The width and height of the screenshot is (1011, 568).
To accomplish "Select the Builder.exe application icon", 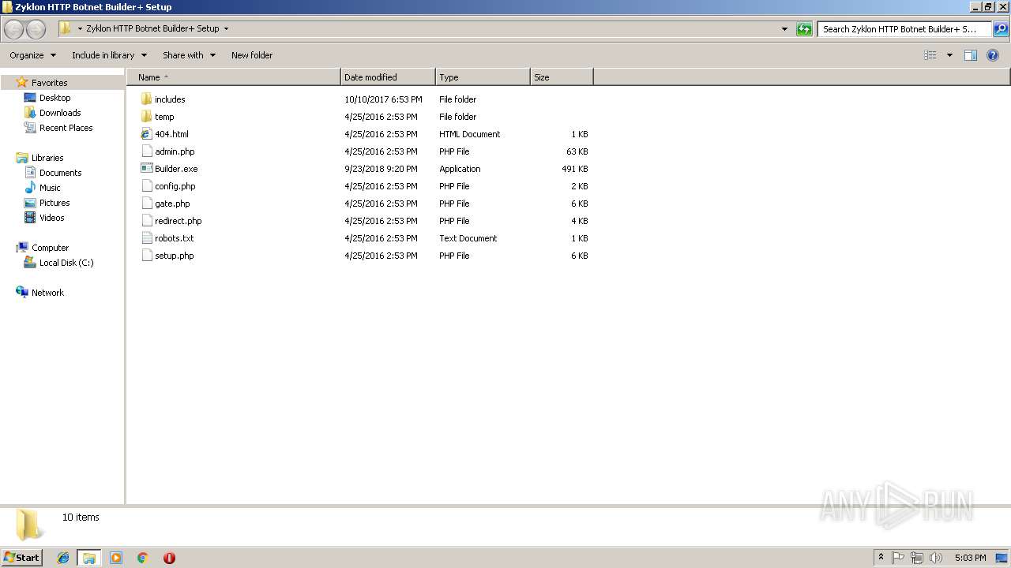I will point(146,169).
